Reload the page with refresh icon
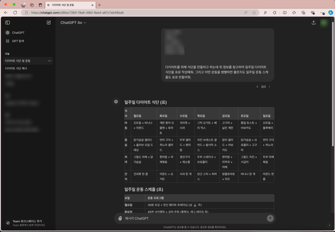Screen dimensions: 335x232 pos(15,13)
